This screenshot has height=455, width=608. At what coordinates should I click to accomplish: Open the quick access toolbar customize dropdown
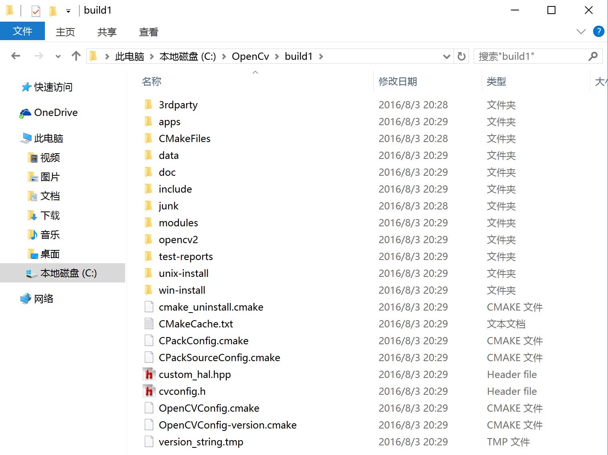click(x=69, y=11)
